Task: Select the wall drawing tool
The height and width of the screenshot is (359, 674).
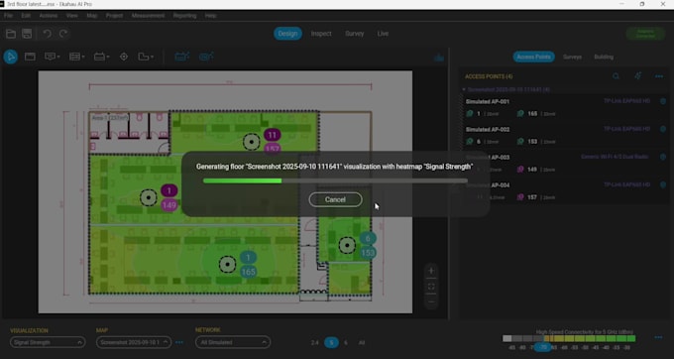Action: (x=30, y=57)
